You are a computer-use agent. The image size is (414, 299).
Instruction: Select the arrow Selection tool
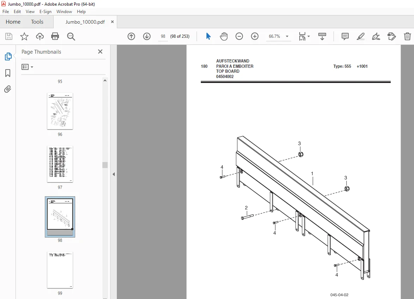tap(208, 36)
